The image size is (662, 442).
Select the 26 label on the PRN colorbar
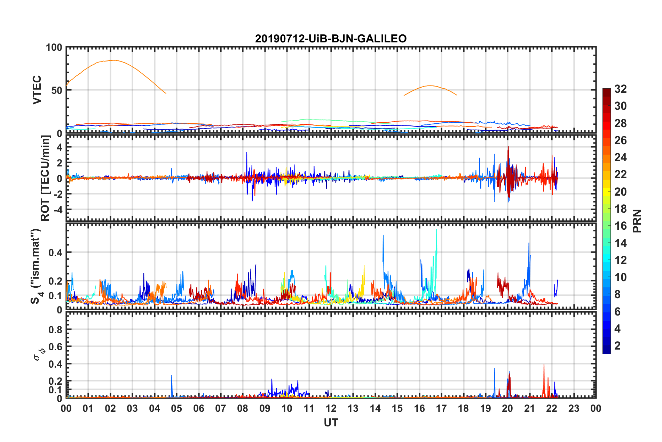pos(621,140)
